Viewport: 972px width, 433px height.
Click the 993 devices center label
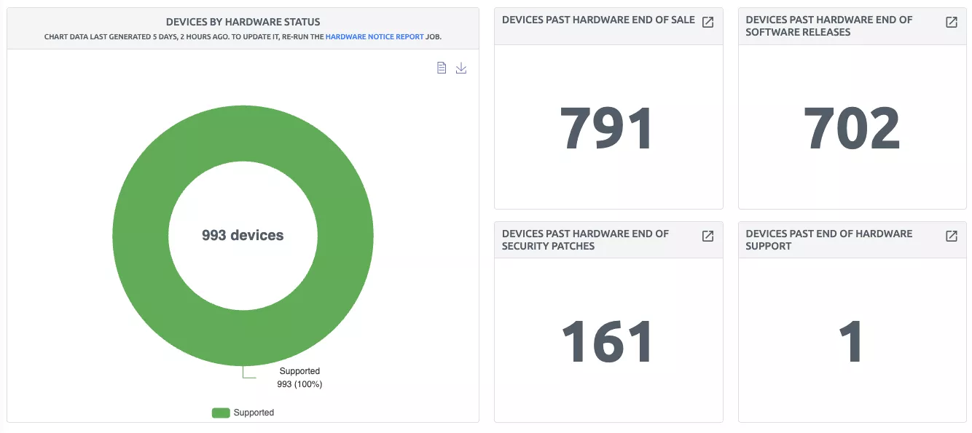[x=243, y=235]
